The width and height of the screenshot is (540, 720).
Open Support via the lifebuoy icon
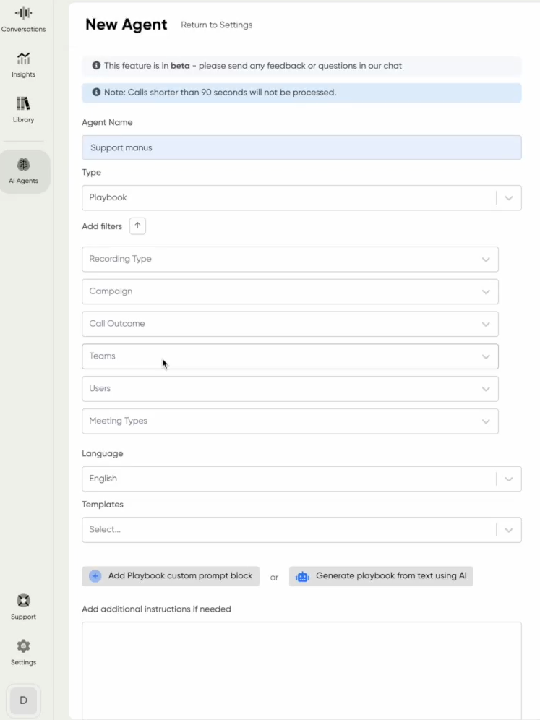coord(23,601)
